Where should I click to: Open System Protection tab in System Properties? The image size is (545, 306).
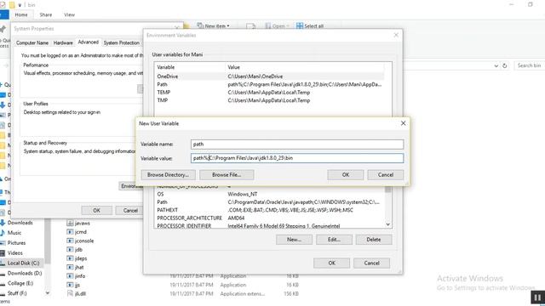[121, 42]
